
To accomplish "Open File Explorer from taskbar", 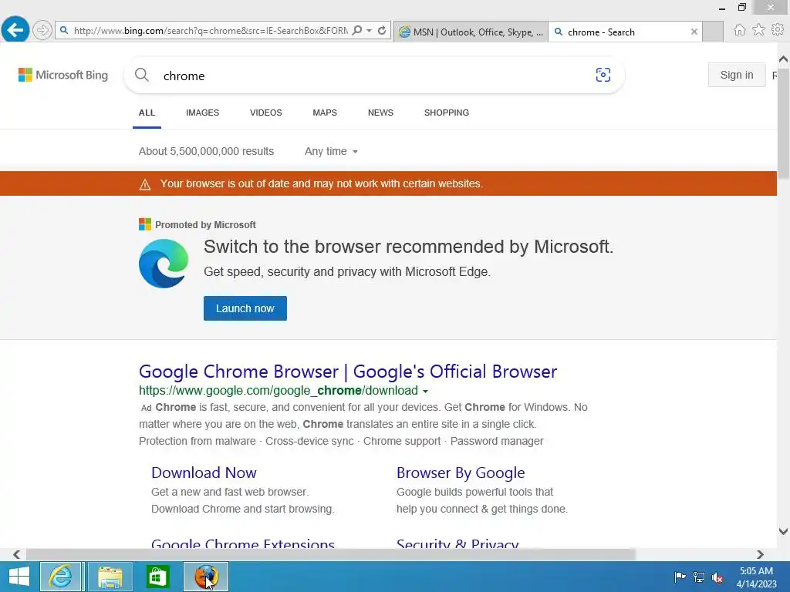I will point(110,577).
